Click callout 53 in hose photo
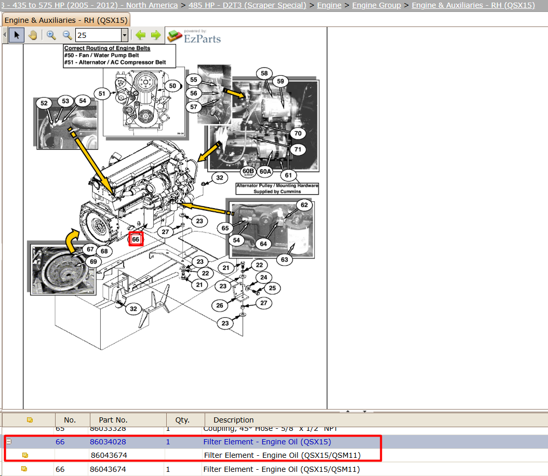The width and height of the screenshot is (548, 476). click(65, 101)
